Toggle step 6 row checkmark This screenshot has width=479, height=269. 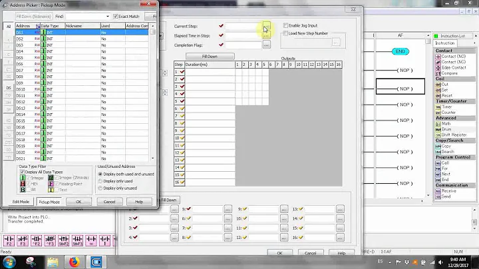pyautogui.click(x=182, y=109)
